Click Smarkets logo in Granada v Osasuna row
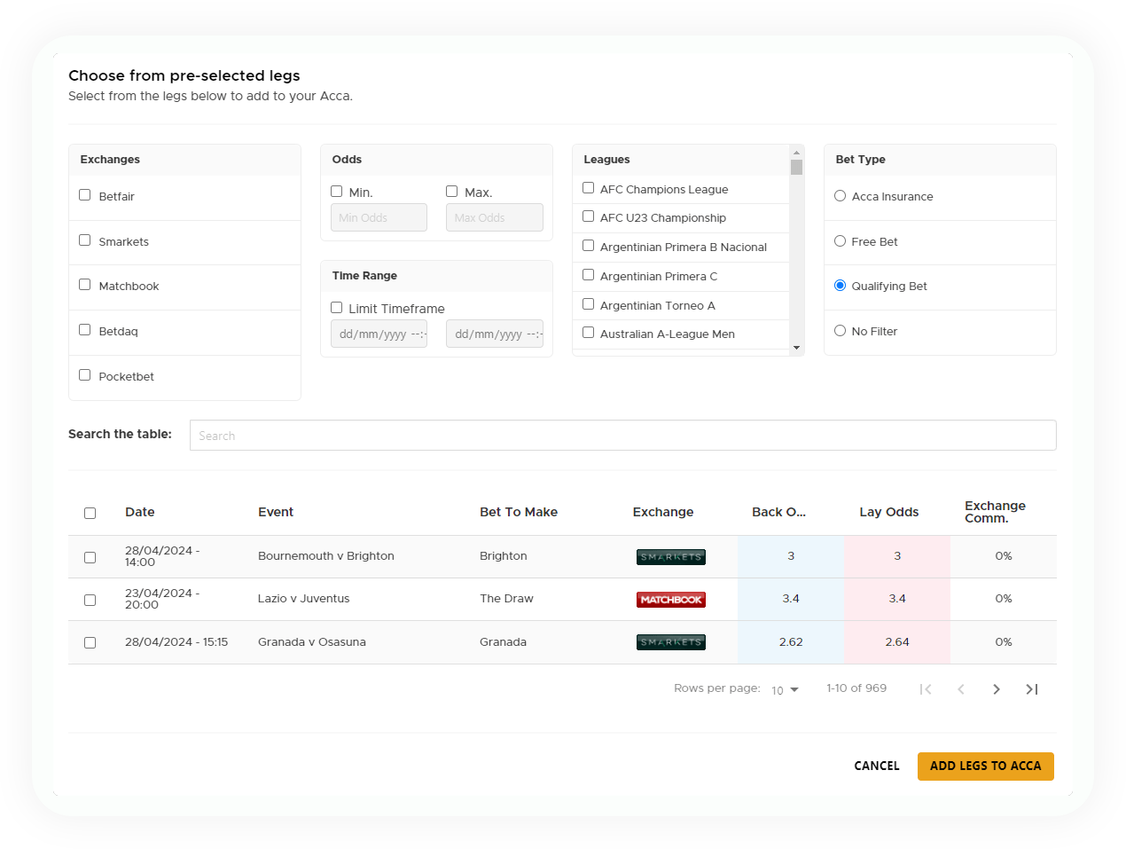1126x849 pixels. click(x=670, y=642)
